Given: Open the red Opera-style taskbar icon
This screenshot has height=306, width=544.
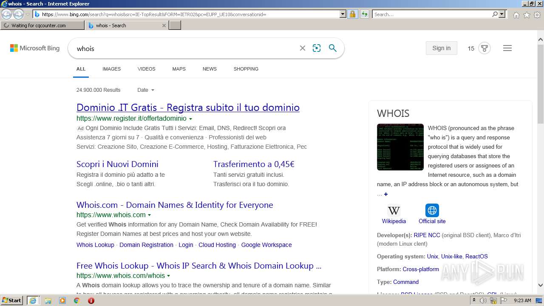Looking at the screenshot, I should 91,300.
